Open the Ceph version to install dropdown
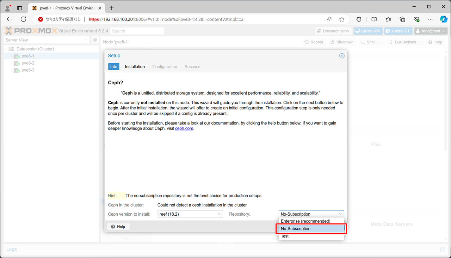Screen dimensions: 451x258 coord(190,214)
